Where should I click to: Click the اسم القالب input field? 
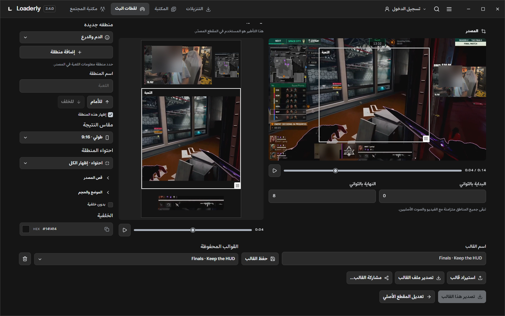(384, 258)
